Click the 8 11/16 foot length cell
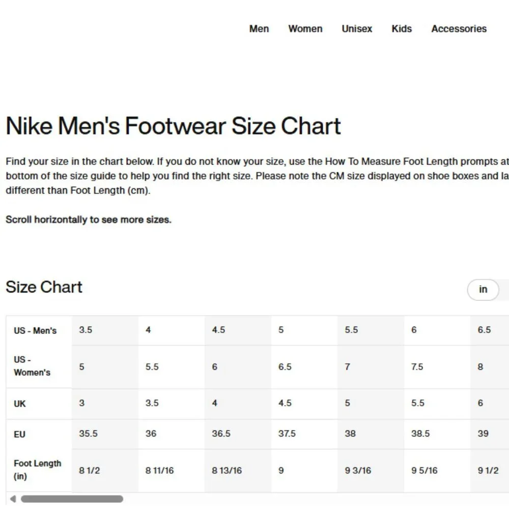This screenshot has width=509, height=509. coord(172,470)
